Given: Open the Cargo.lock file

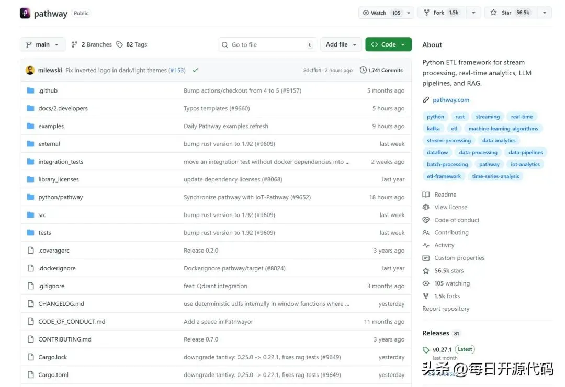Looking at the screenshot, I should click(53, 357).
